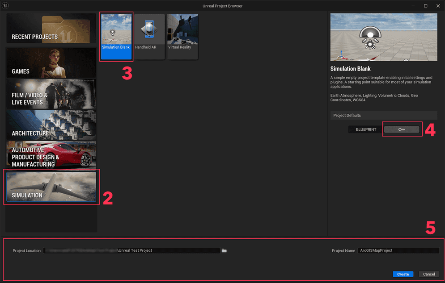Image resolution: width=445 pixels, height=283 pixels.
Task: Create the project
Action: [403, 274]
